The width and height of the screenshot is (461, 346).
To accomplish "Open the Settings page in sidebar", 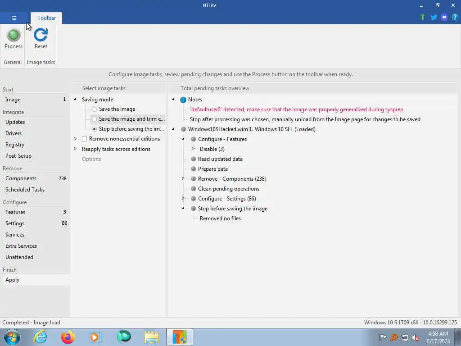I will point(35,223).
